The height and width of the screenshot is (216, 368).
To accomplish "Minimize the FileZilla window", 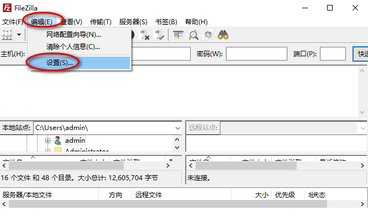I will tap(305, 8).
